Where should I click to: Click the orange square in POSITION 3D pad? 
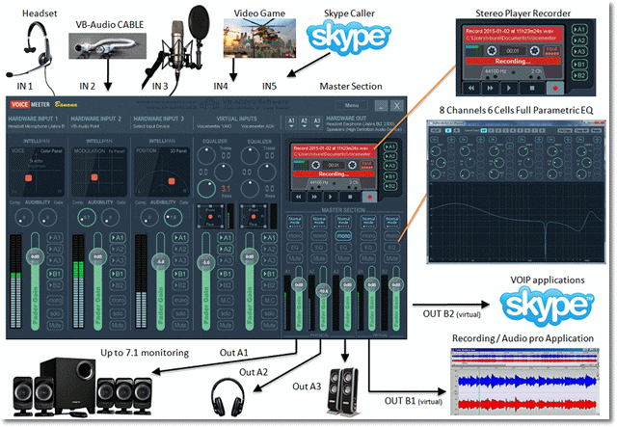coord(172,181)
